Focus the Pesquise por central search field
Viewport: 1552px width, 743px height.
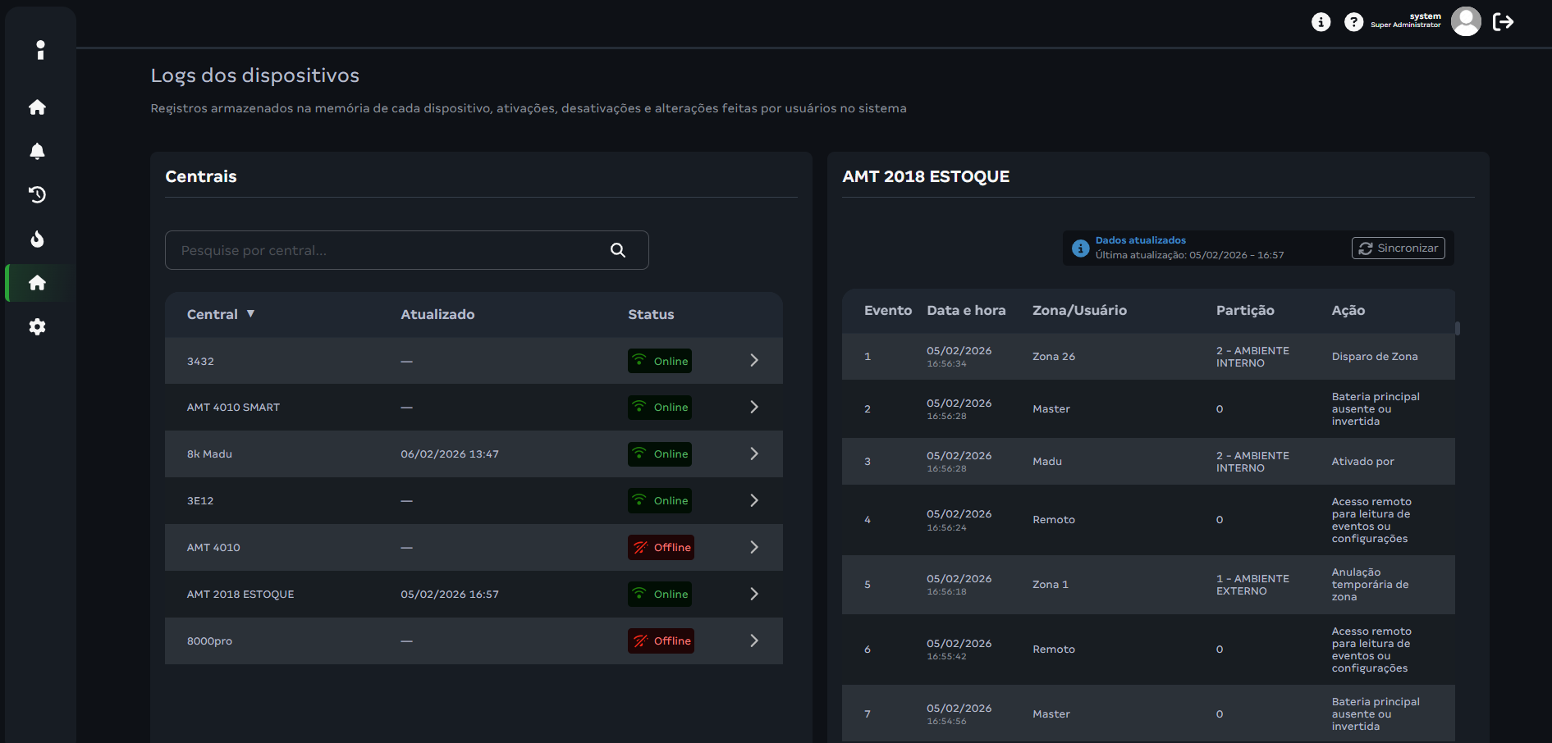(x=386, y=250)
